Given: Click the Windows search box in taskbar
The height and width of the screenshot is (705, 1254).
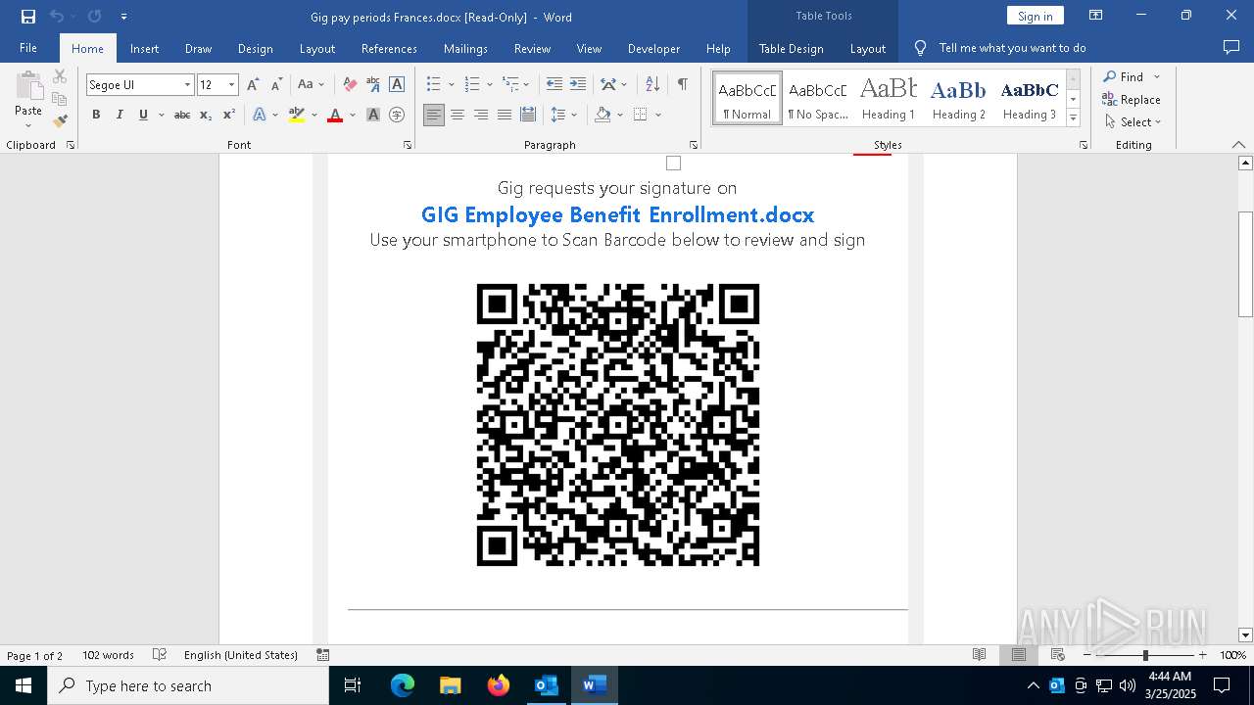Looking at the screenshot, I should click(188, 685).
